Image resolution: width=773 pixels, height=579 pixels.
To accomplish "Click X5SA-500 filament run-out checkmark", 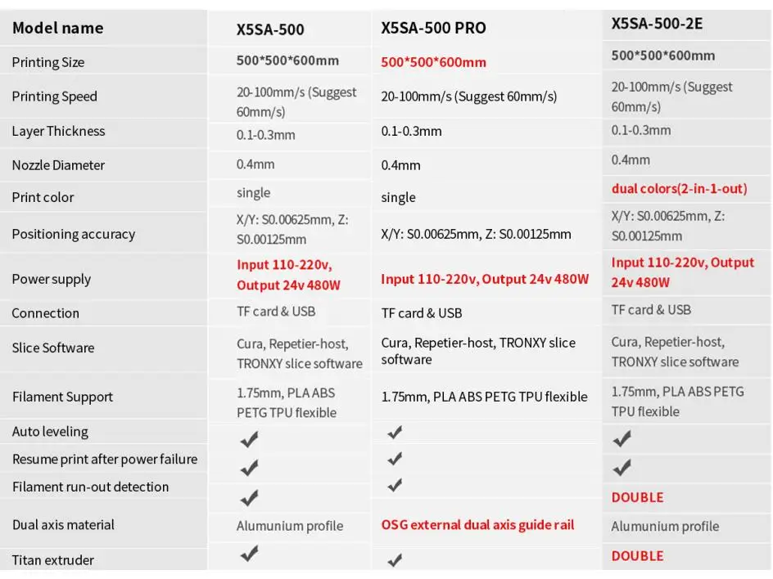I will pyautogui.click(x=250, y=498).
